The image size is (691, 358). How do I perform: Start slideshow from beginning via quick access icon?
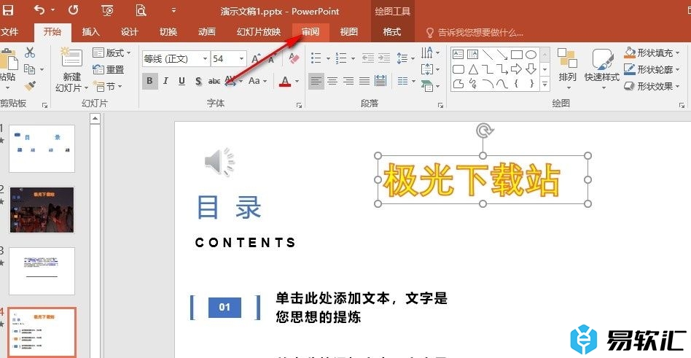point(107,10)
